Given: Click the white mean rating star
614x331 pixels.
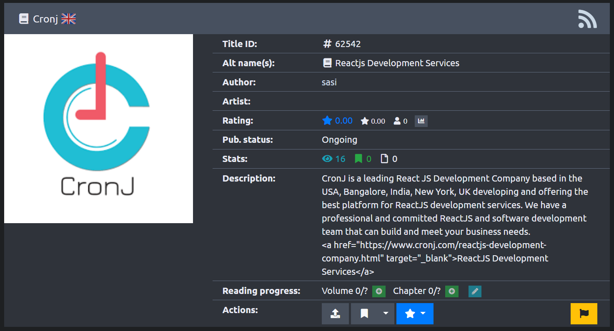Looking at the screenshot, I should tap(365, 121).
